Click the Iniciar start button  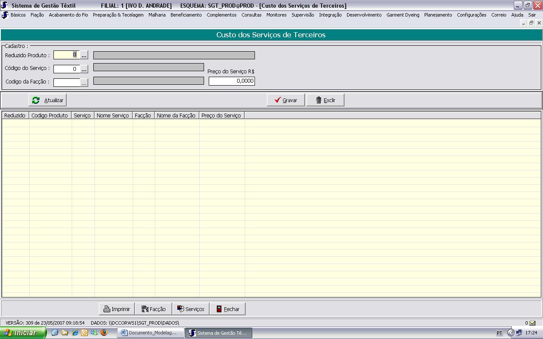(x=22, y=333)
